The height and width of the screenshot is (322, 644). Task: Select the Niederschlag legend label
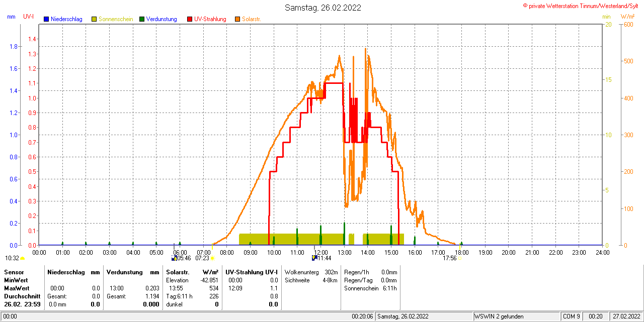point(67,19)
